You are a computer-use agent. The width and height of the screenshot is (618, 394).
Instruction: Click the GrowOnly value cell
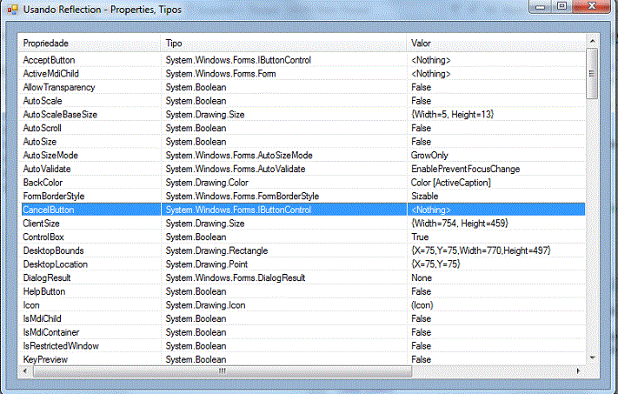429,156
